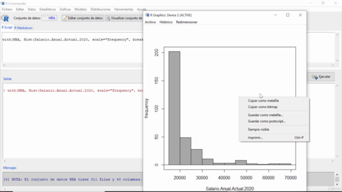Open the Datos menu
This screenshot has height=192, width=342.
(x=32, y=10)
